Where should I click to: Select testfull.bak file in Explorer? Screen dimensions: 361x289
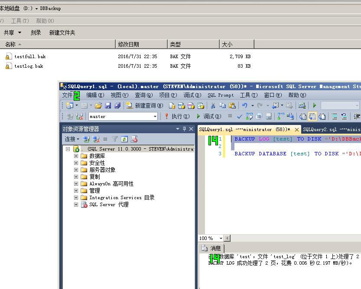tap(30, 56)
